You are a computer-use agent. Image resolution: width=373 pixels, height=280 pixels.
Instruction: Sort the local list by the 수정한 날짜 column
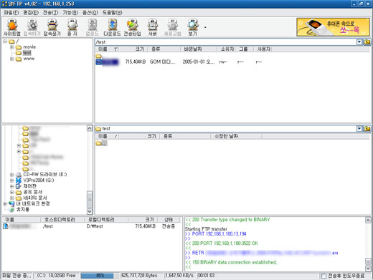(x=236, y=136)
